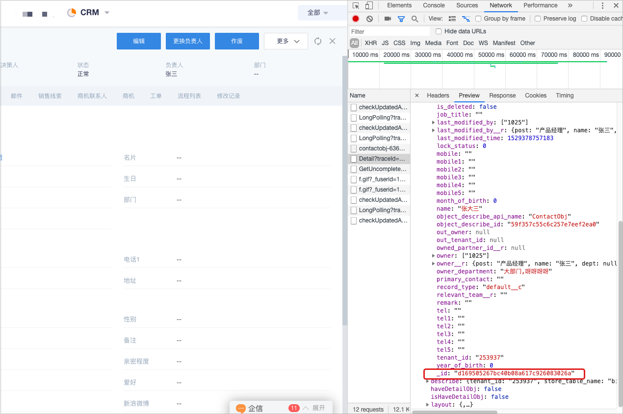This screenshot has width=623, height=414.
Task: Open the Console panel tab
Action: tap(434, 5)
